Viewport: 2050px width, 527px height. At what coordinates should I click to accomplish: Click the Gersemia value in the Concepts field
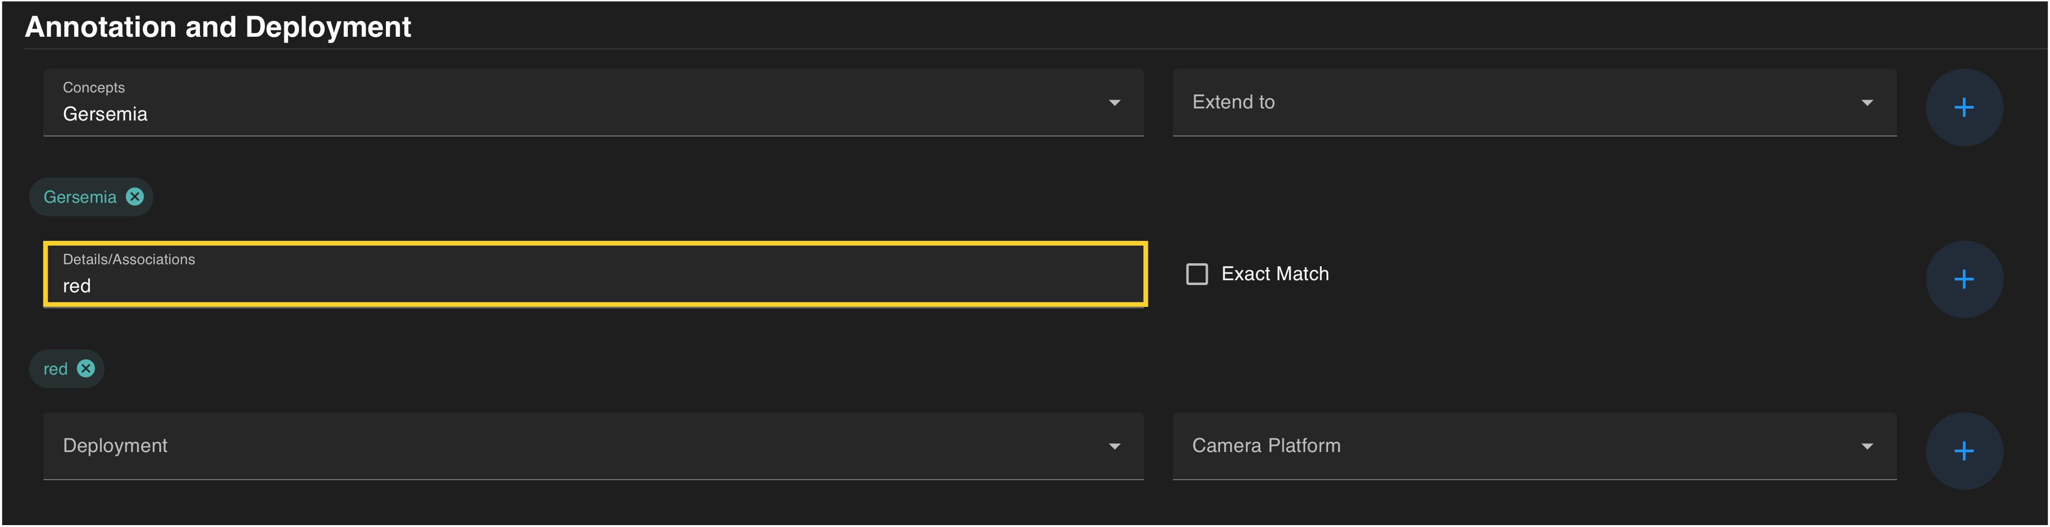tap(105, 115)
